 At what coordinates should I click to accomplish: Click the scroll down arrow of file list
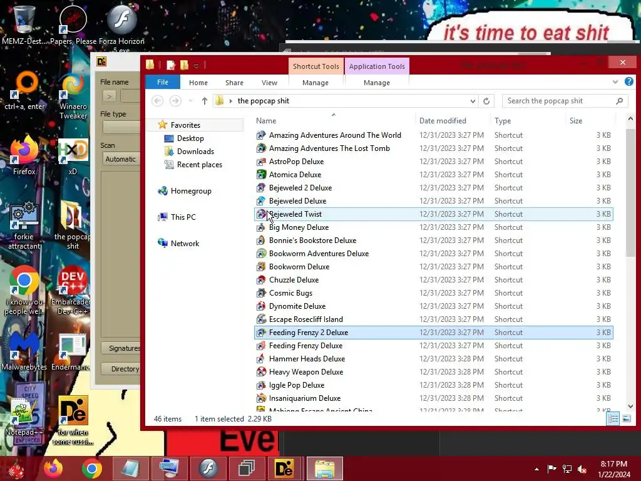click(x=630, y=406)
